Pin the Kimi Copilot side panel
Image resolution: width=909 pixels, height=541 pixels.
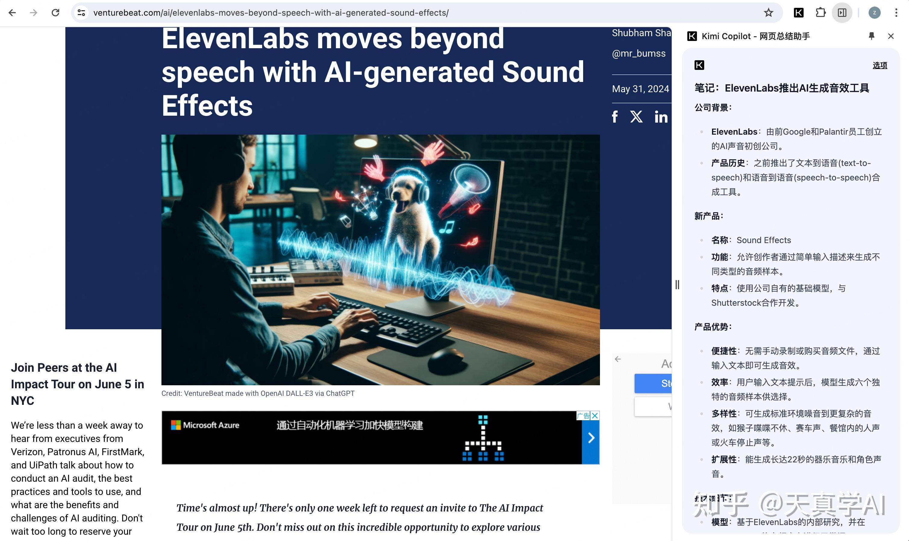tap(871, 36)
